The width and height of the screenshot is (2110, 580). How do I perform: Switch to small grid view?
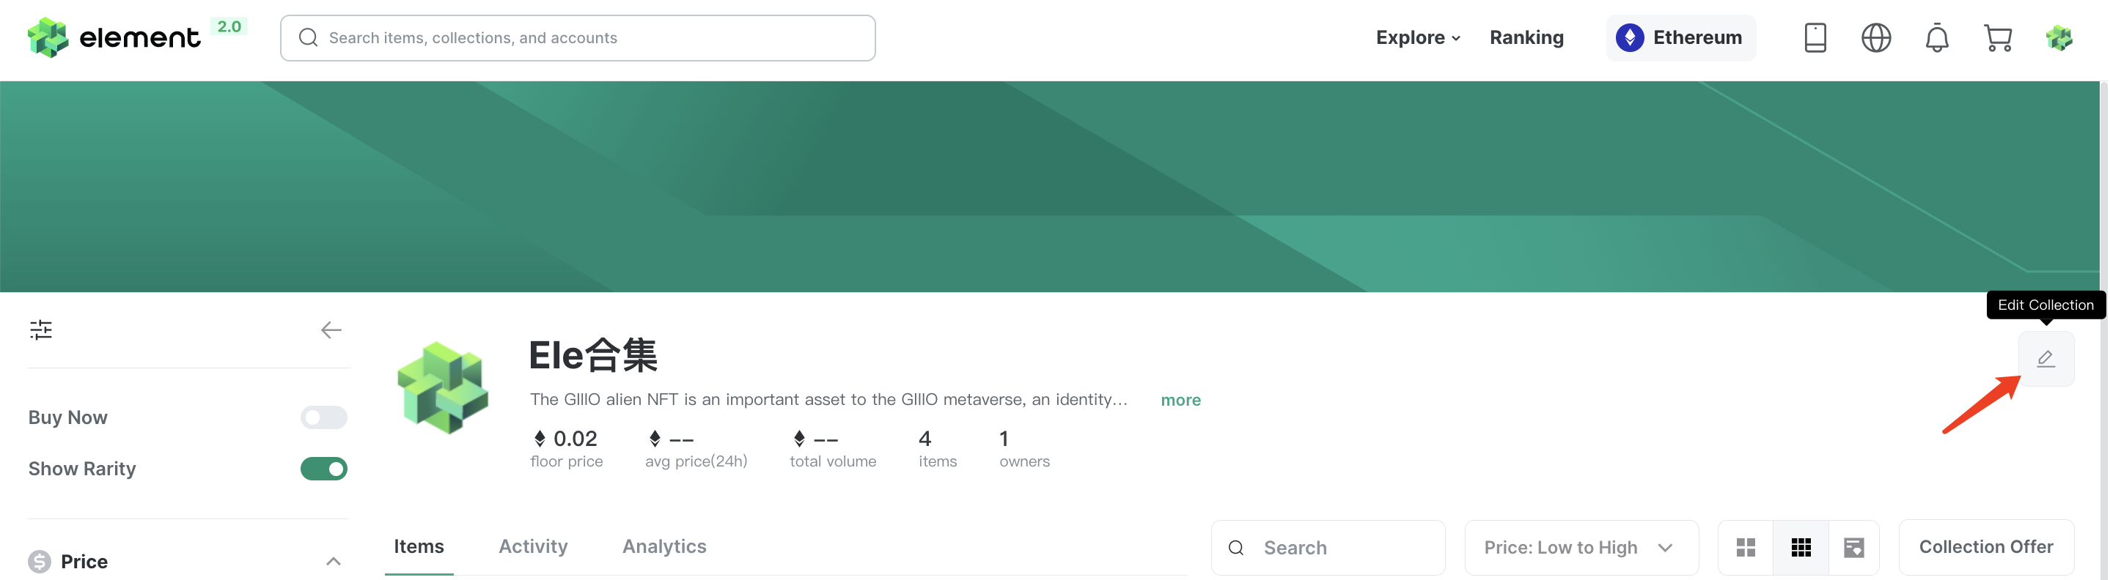[1801, 547]
